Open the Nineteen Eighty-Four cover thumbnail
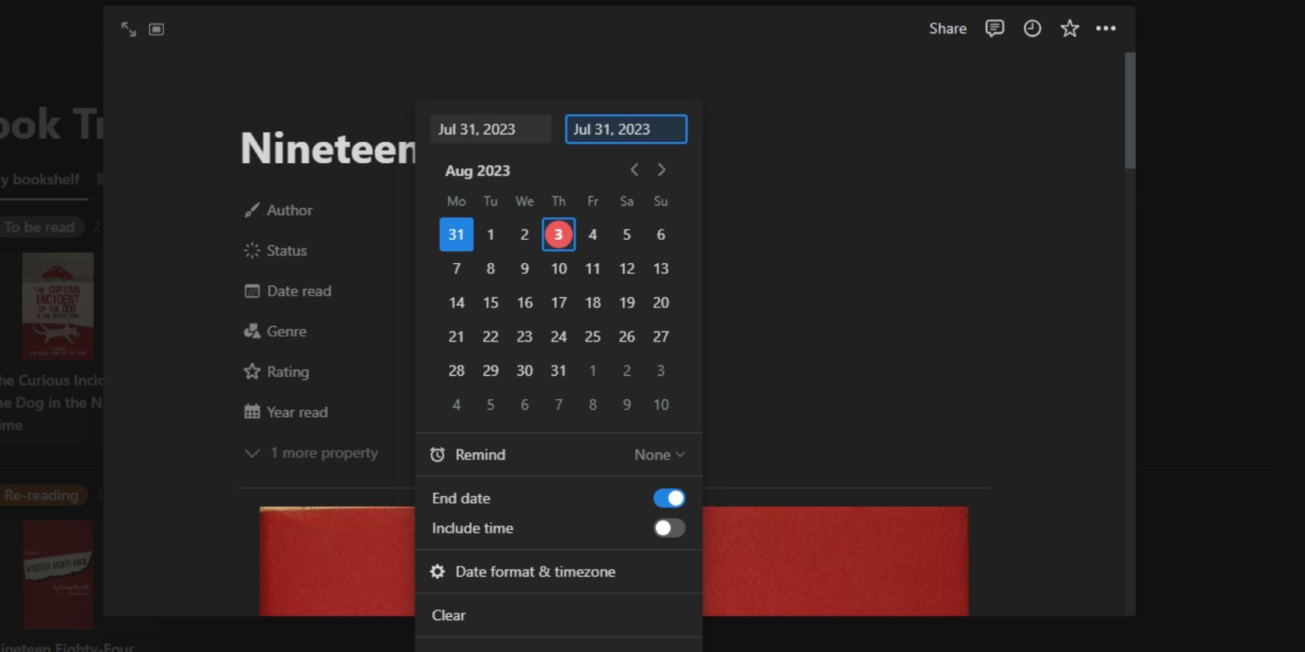Screen dimensions: 1305x652 pyautogui.click(x=57, y=574)
